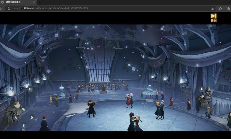Skip the cutscene with the 跳过 button
The height and width of the screenshot is (139, 231).
214,18
